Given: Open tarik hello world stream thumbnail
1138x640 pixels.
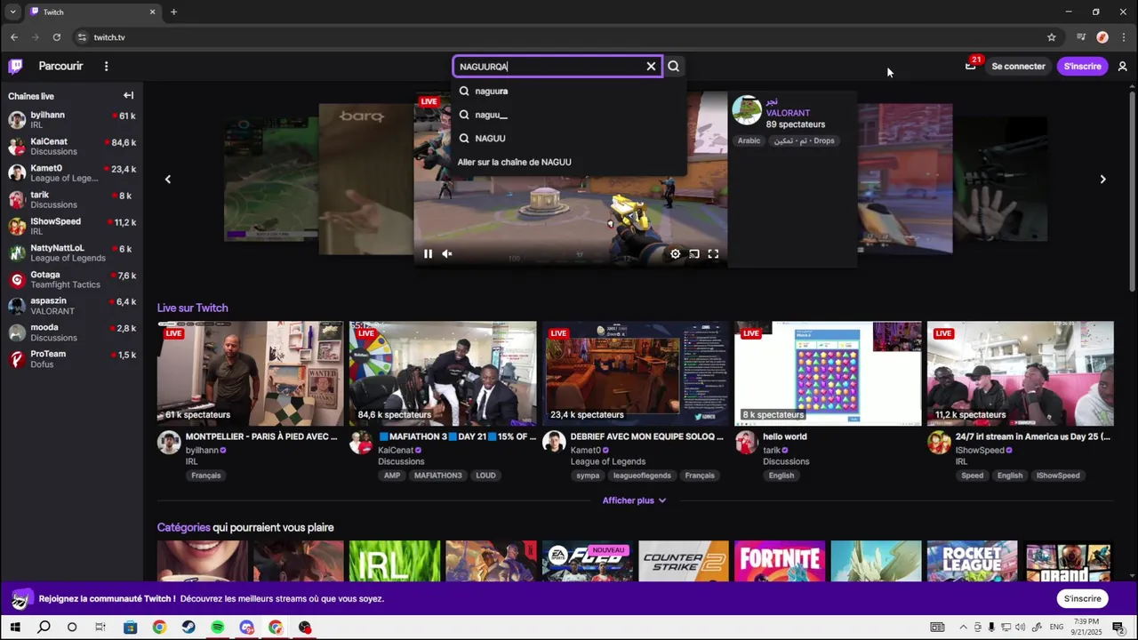Looking at the screenshot, I should [x=828, y=373].
